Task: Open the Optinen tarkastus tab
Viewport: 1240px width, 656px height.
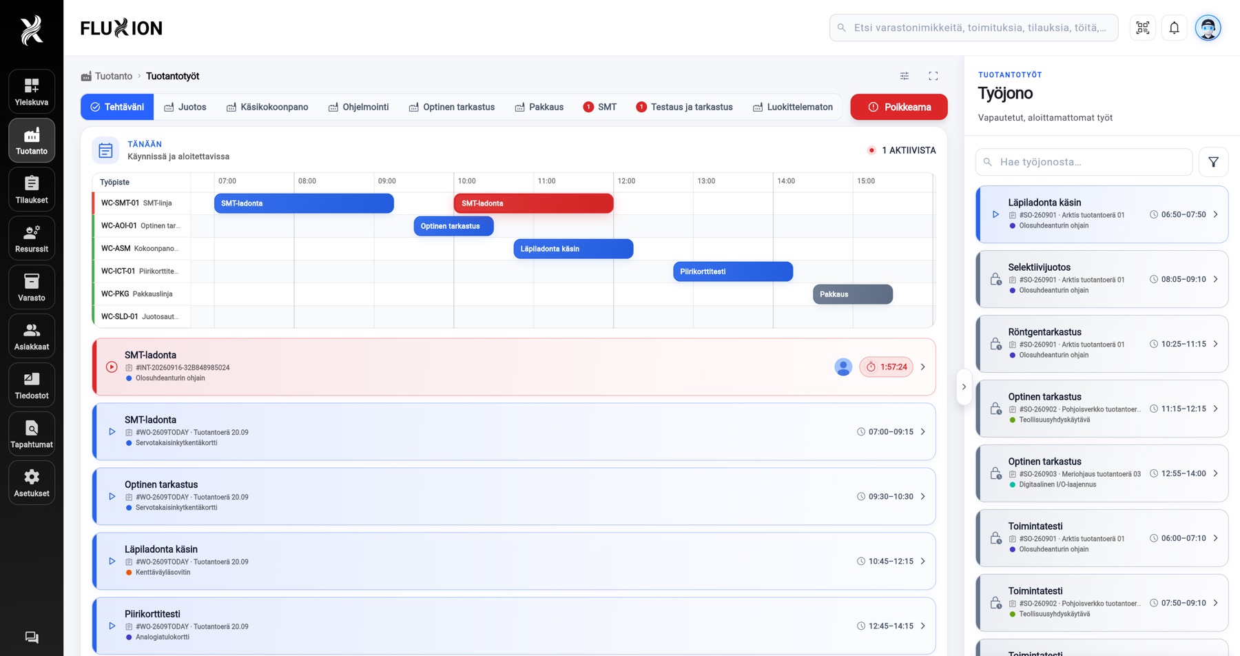Action: (x=452, y=107)
